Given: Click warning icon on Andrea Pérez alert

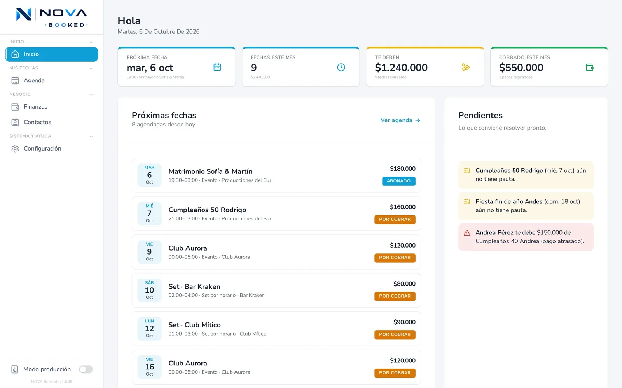Looking at the screenshot, I should 467,233.
